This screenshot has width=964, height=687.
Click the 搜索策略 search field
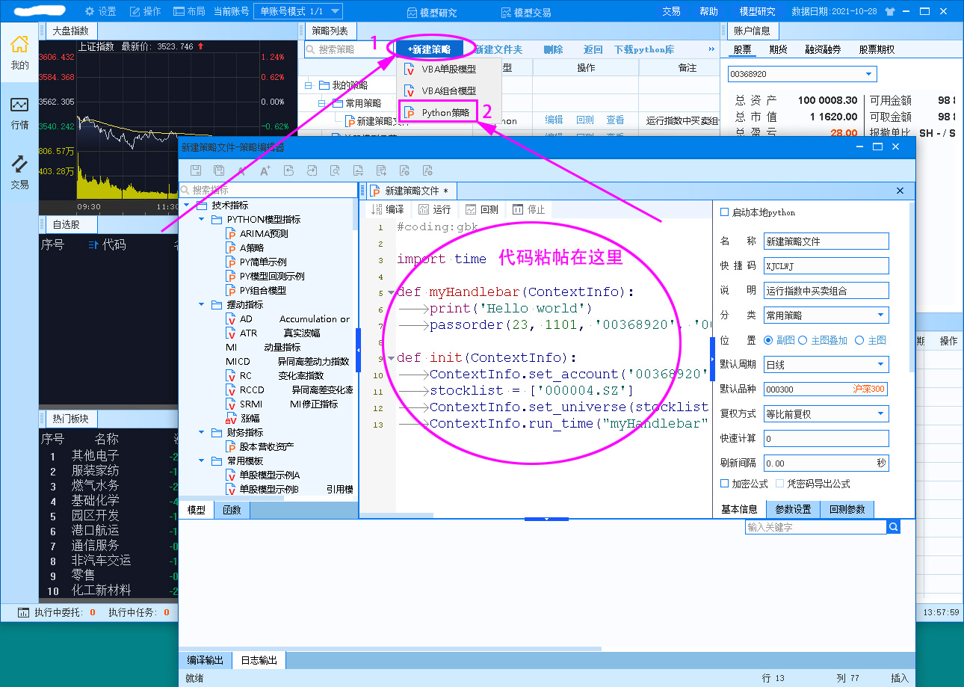pyautogui.click(x=347, y=49)
